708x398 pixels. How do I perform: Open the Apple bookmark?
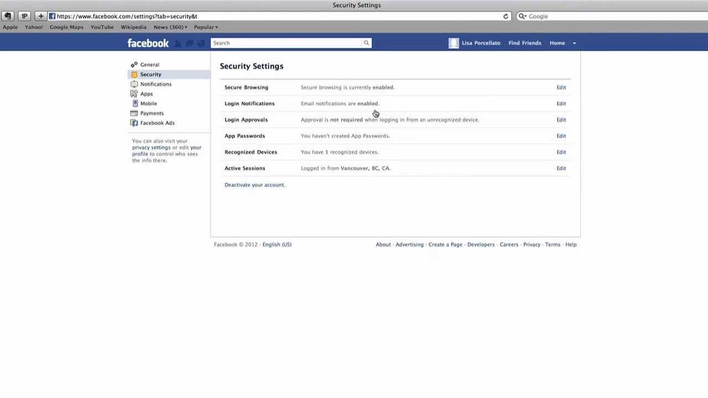coord(10,27)
